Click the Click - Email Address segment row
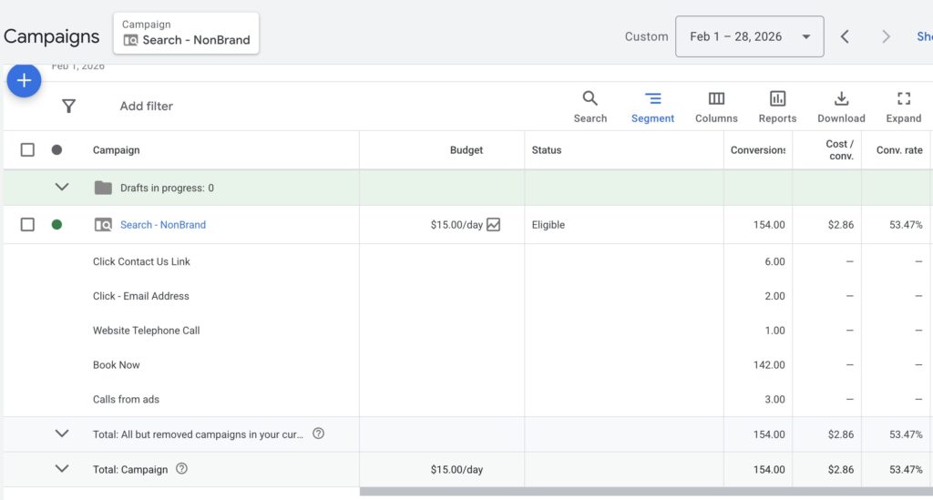933x500 pixels. [x=141, y=296]
